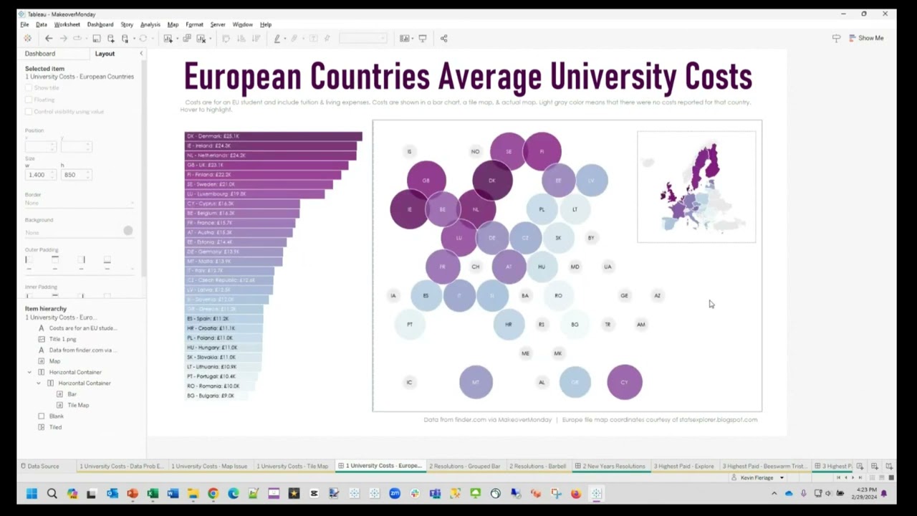This screenshot has height=516, width=917.
Task: Click the Redo forward arrow in toolbar
Action: (x=63, y=39)
